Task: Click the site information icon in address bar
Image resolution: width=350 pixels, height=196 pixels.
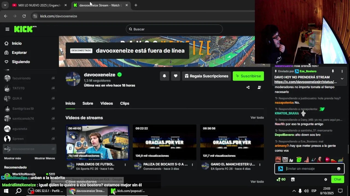Action: (x=35, y=16)
